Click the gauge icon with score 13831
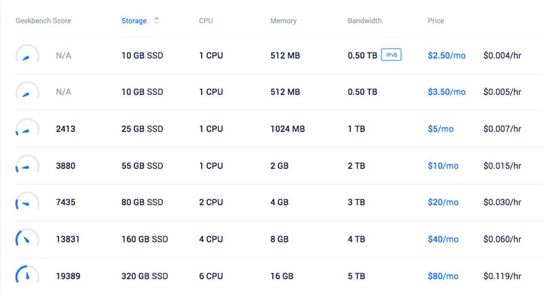Viewport: 543px width, 294px height. (27, 238)
